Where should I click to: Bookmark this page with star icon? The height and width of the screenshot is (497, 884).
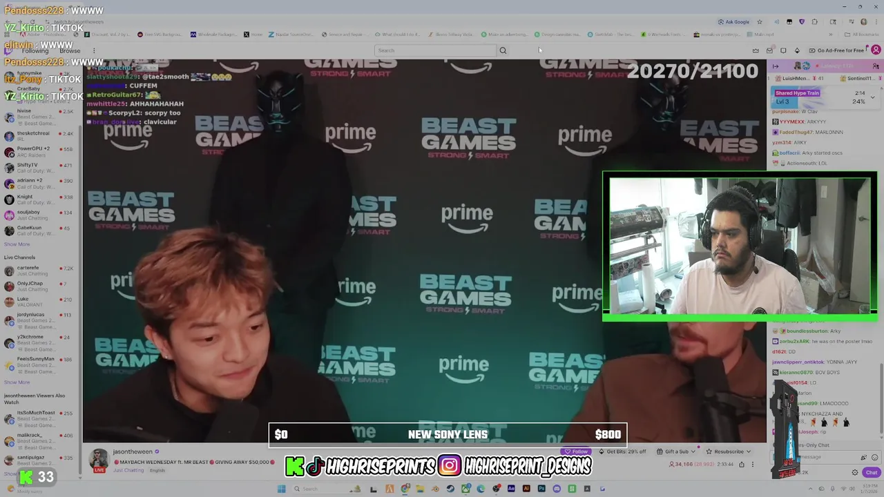pyautogui.click(x=760, y=22)
